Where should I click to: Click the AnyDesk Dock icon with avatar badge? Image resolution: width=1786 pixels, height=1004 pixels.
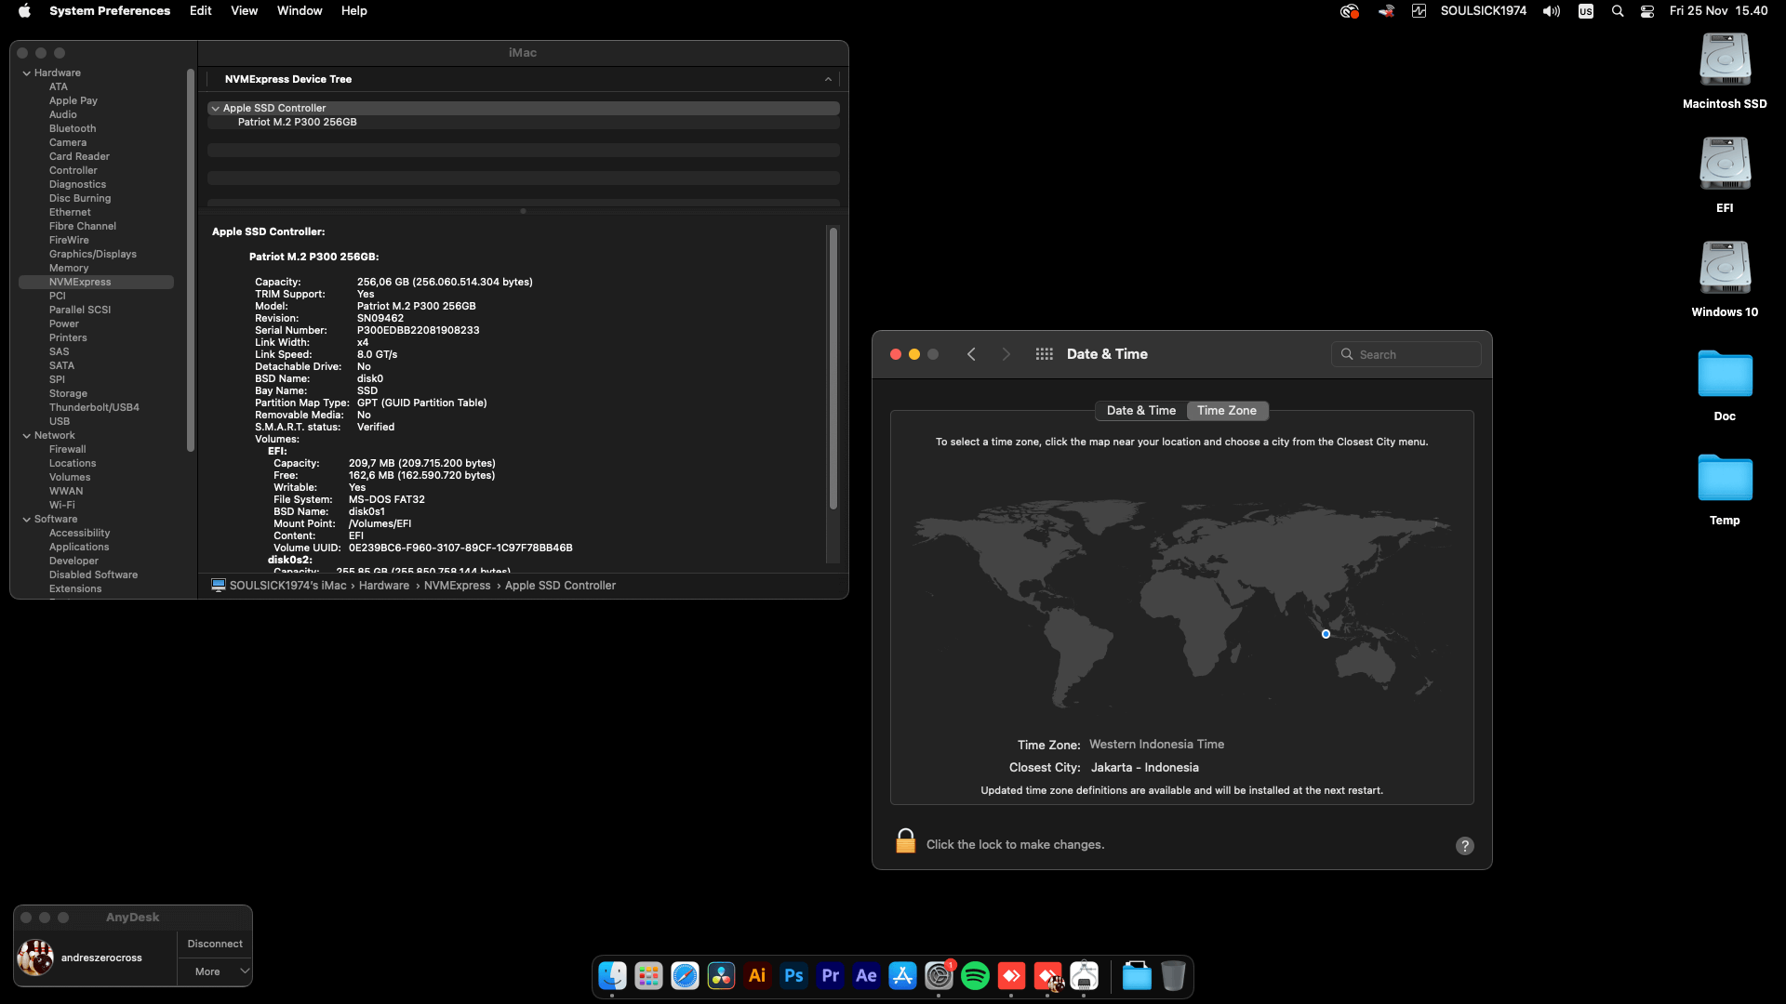click(1047, 976)
